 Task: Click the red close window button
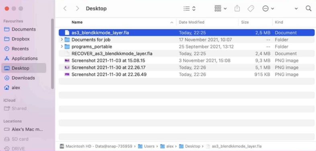pyautogui.click(x=7, y=8)
